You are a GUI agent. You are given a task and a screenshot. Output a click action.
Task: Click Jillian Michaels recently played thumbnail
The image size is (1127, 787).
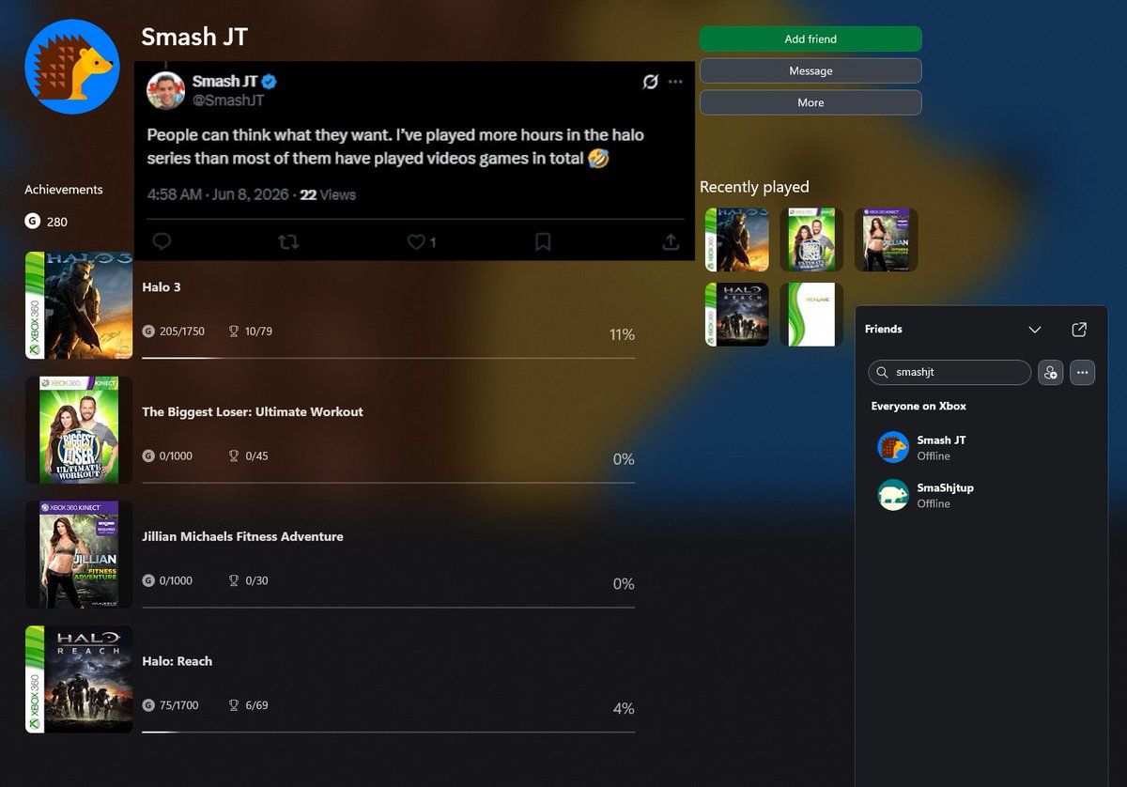click(887, 239)
